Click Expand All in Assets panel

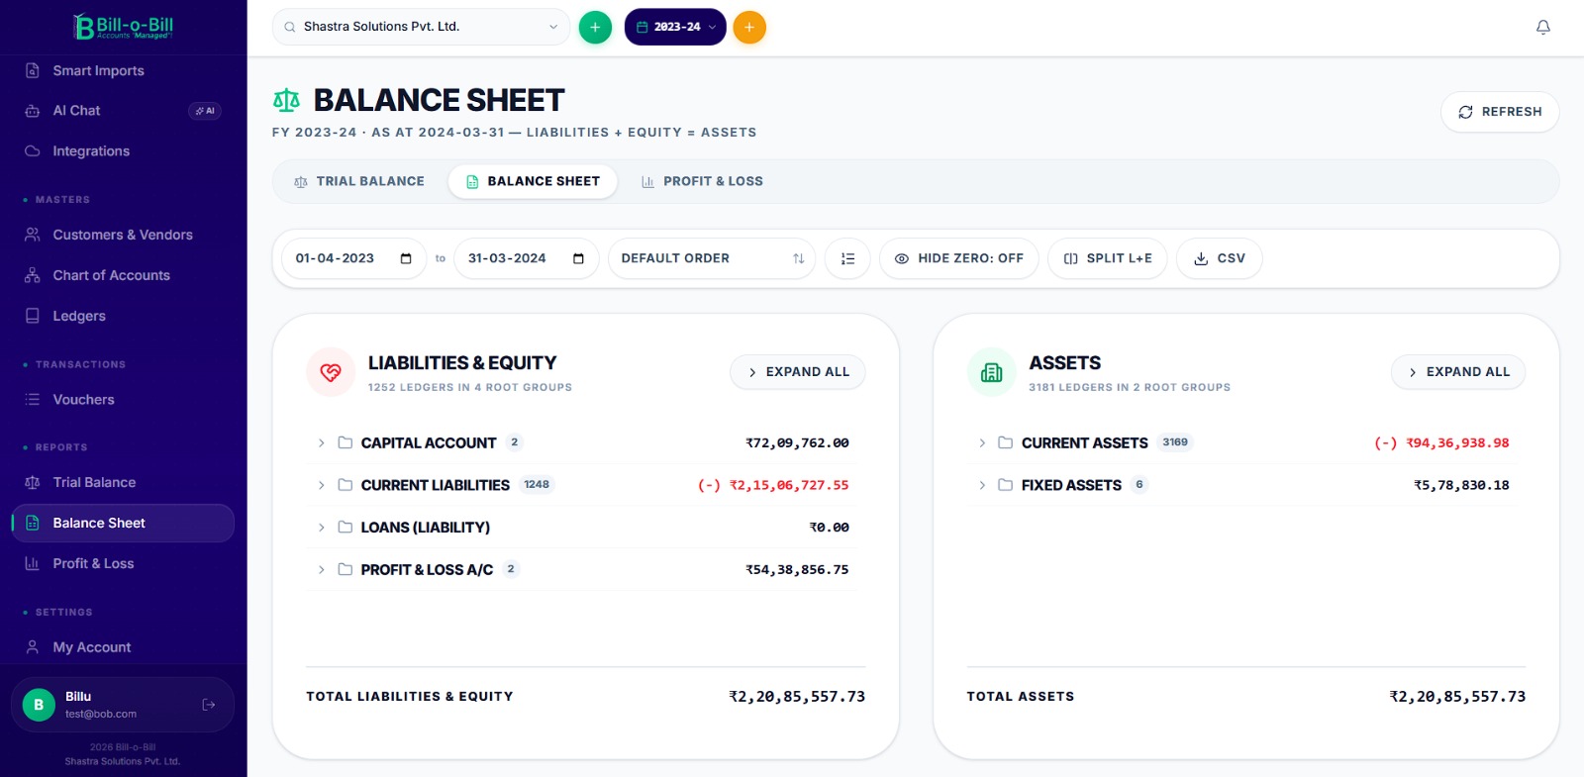1458,372
